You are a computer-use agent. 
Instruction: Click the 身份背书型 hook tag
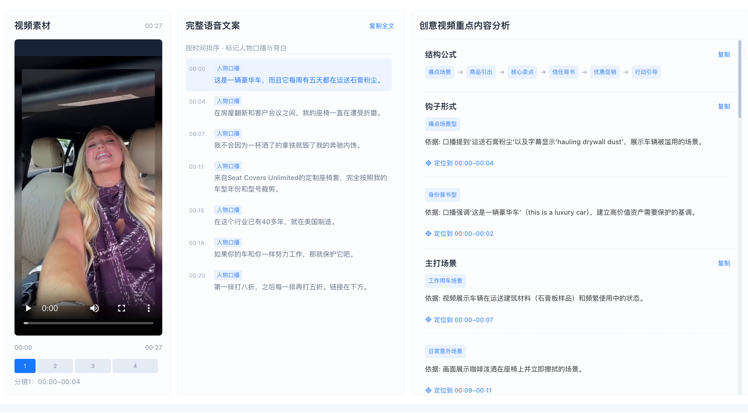[442, 195]
